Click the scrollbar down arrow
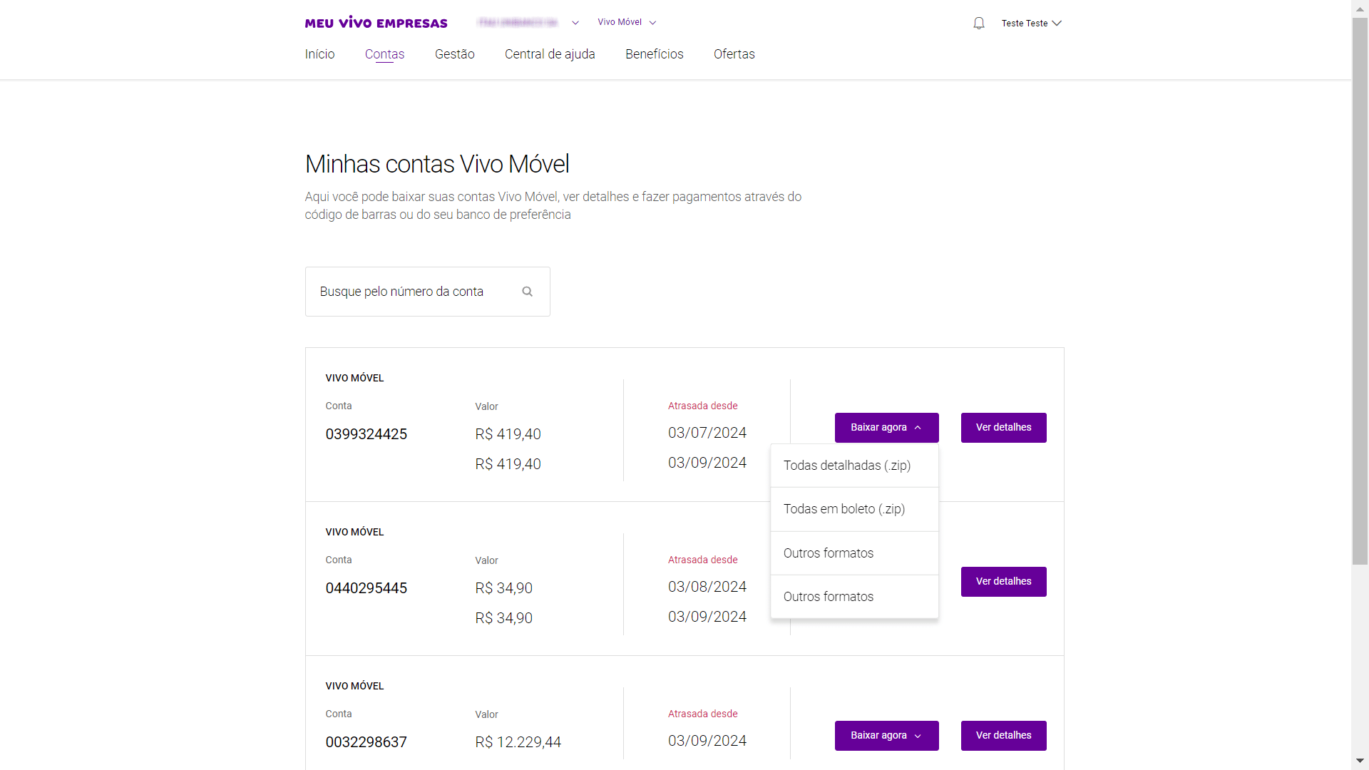This screenshot has height=770, width=1369. (1360, 761)
